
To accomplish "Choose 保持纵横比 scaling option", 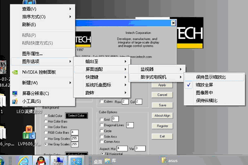I will (215, 100).
